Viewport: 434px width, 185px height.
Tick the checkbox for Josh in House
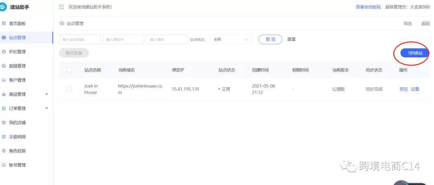[70, 89]
